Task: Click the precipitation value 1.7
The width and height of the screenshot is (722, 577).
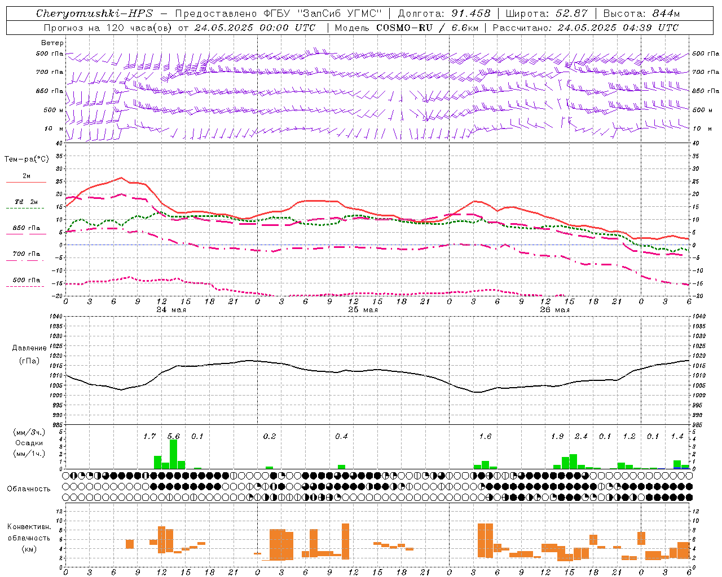Action: 149,437
